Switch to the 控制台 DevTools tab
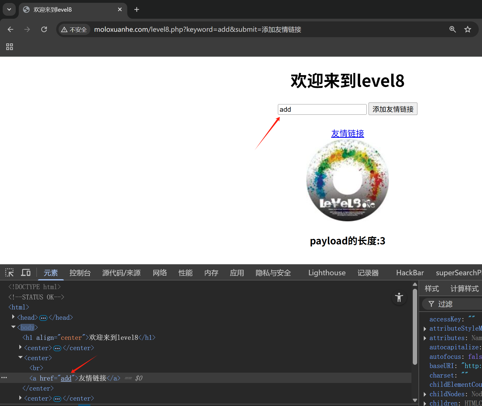Viewport: 482px width, 406px height. pos(80,273)
